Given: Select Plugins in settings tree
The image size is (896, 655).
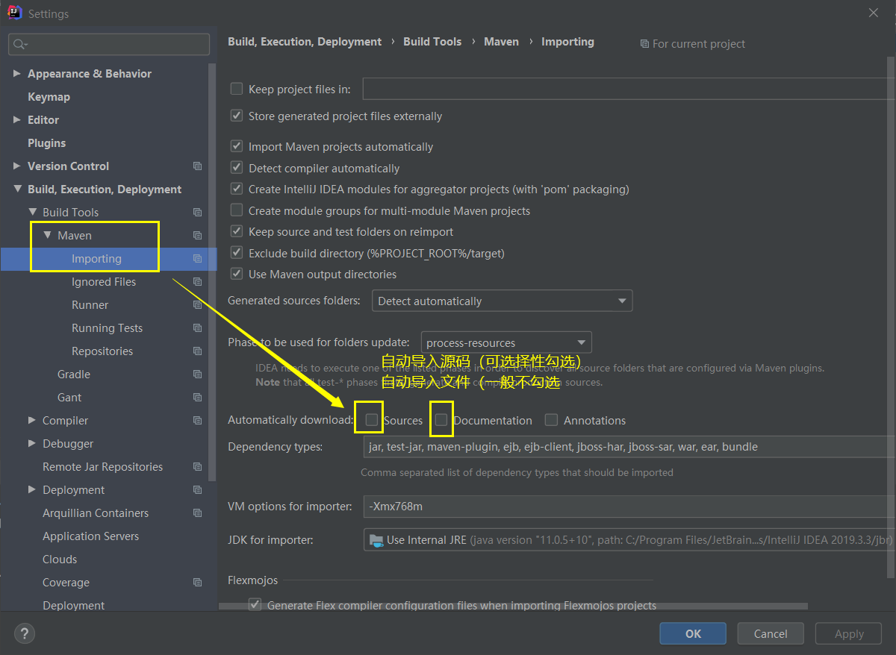Looking at the screenshot, I should click(x=46, y=143).
